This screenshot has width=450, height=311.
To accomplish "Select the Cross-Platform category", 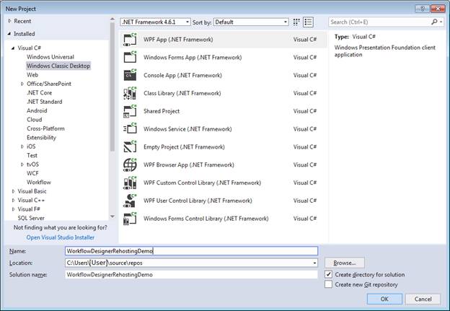I will [x=45, y=128].
